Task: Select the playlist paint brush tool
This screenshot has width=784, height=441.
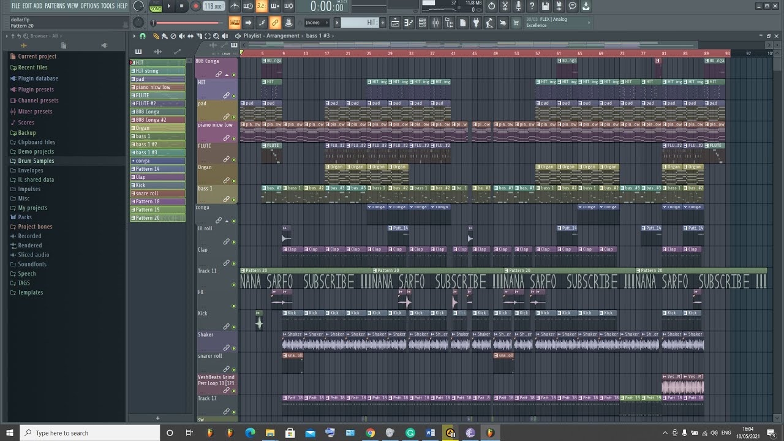Action: coord(164,36)
